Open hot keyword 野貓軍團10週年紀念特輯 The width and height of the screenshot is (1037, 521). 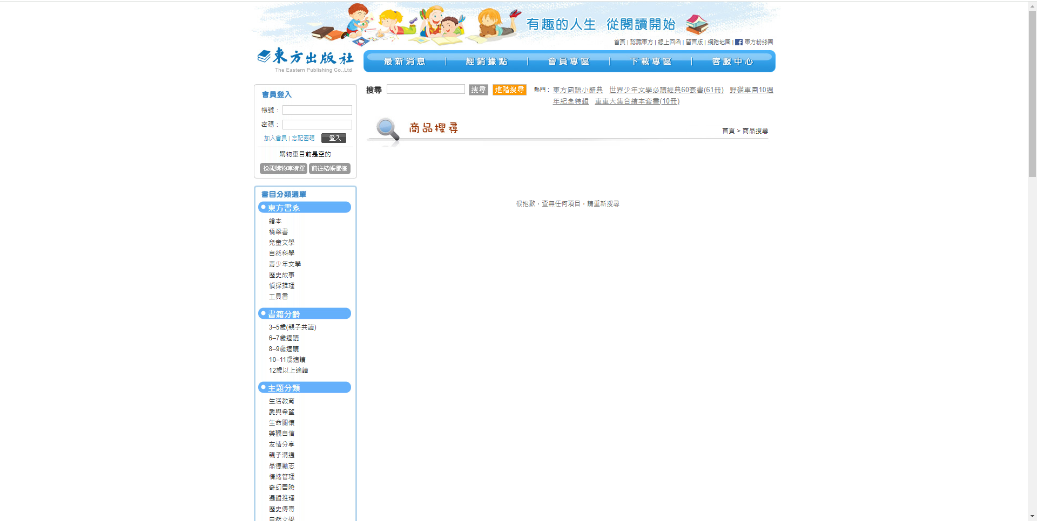pyautogui.click(x=751, y=90)
